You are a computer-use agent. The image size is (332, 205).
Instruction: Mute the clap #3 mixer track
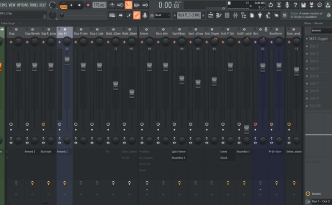[60, 42]
